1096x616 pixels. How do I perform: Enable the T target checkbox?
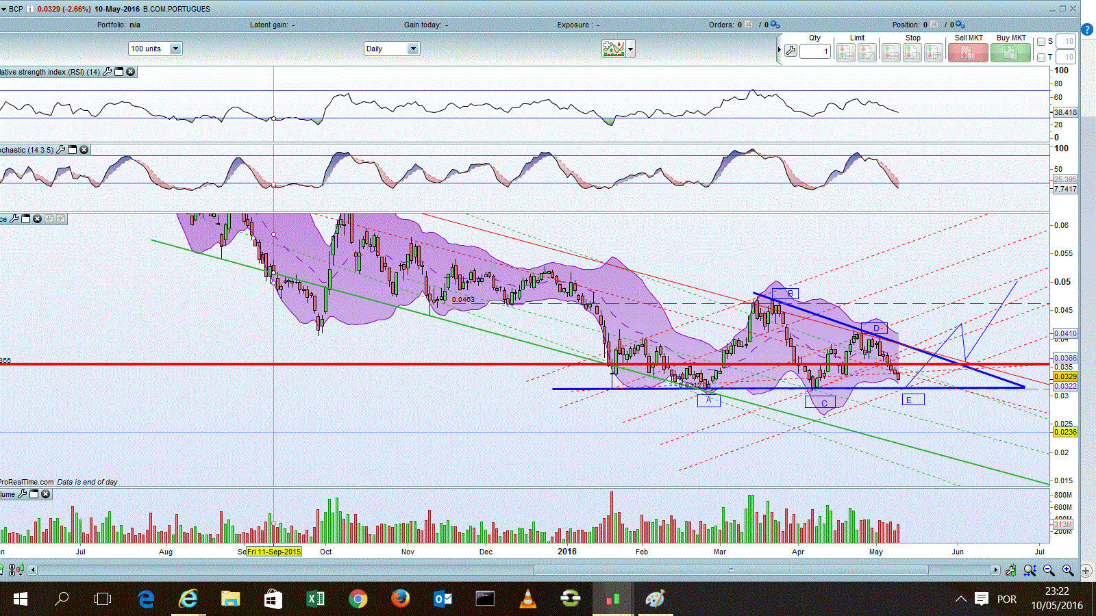click(1041, 57)
